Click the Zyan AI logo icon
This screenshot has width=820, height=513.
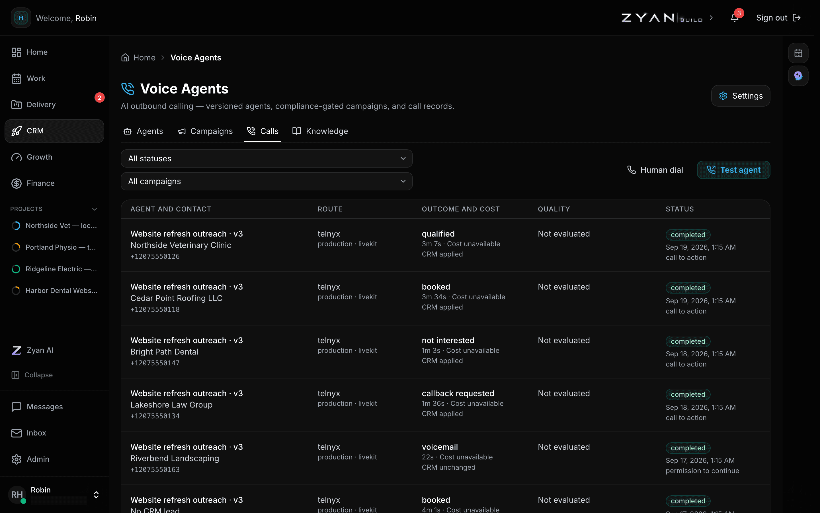(16, 350)
